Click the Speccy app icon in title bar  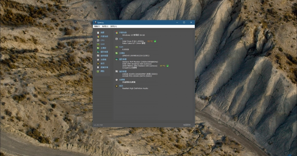95,22
